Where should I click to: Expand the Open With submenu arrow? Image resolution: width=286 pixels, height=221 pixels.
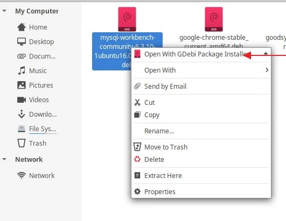tap(267, 70)
